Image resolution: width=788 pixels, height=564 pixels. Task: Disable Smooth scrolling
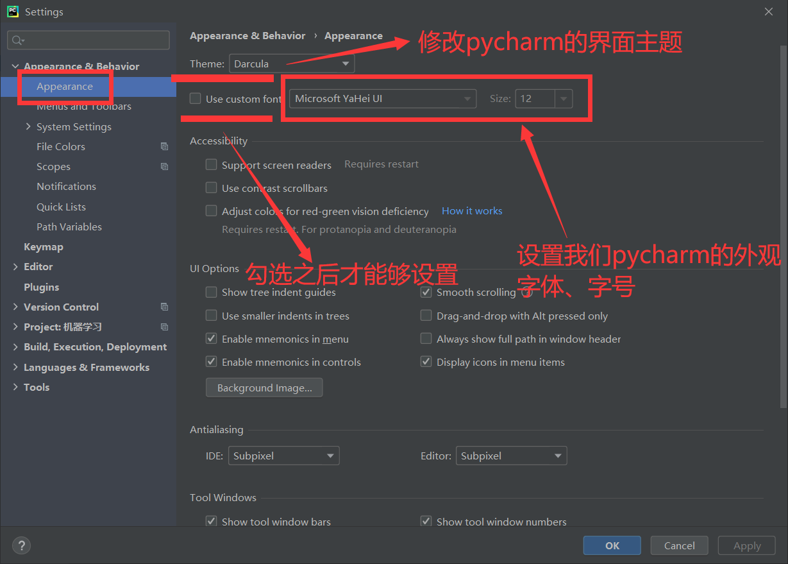426,291
